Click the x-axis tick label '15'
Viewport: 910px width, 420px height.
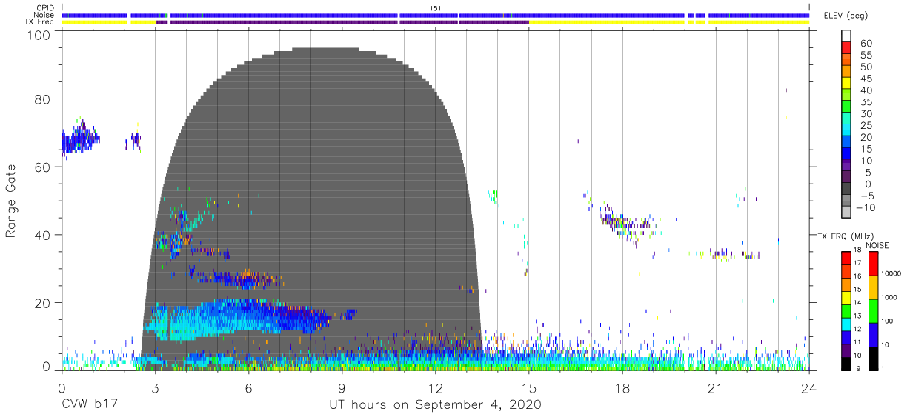click(x=529, y=387)
